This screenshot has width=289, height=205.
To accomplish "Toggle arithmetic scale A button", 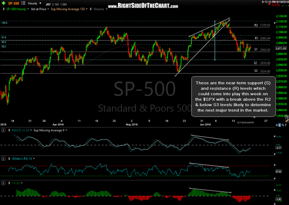I will [x=277, y=125].
